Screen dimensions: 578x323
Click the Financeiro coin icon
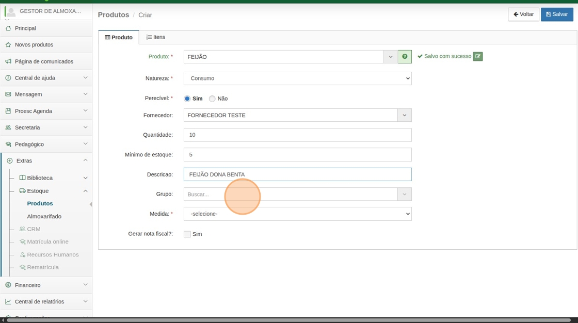8,285
